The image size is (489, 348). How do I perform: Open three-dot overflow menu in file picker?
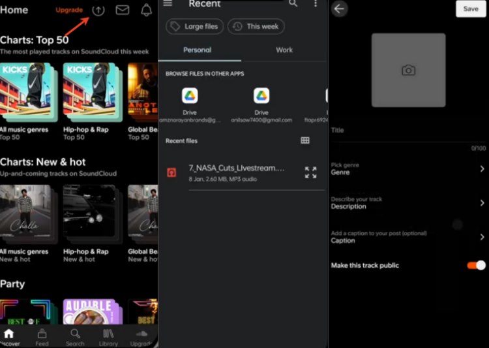(x=316, y=3)
